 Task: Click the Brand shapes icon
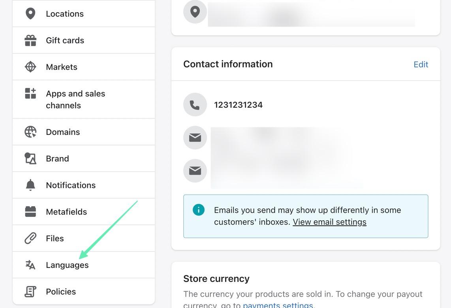(x=30, y=159)
